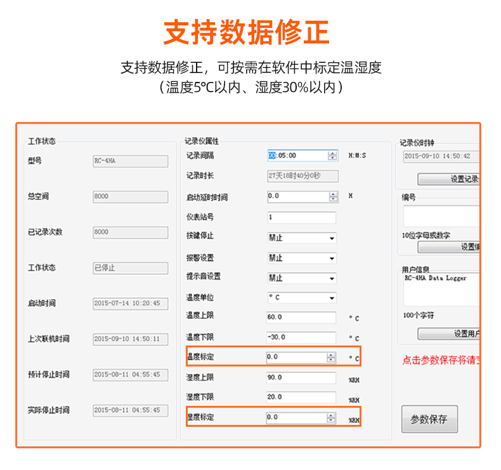
Task: Click the 记录间隔 spinner arrows
Action: [332, 156]
